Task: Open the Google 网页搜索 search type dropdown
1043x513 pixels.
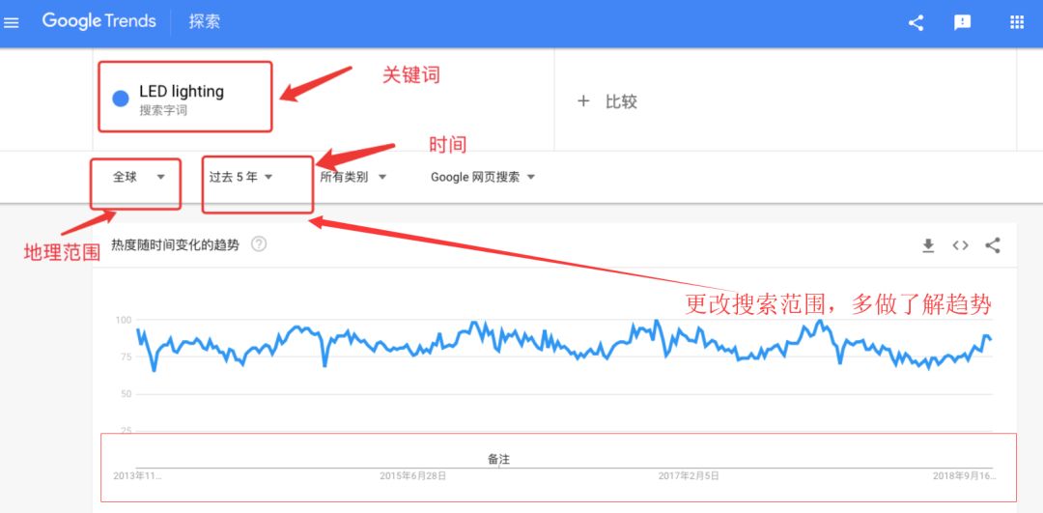Action: [482, 177]
